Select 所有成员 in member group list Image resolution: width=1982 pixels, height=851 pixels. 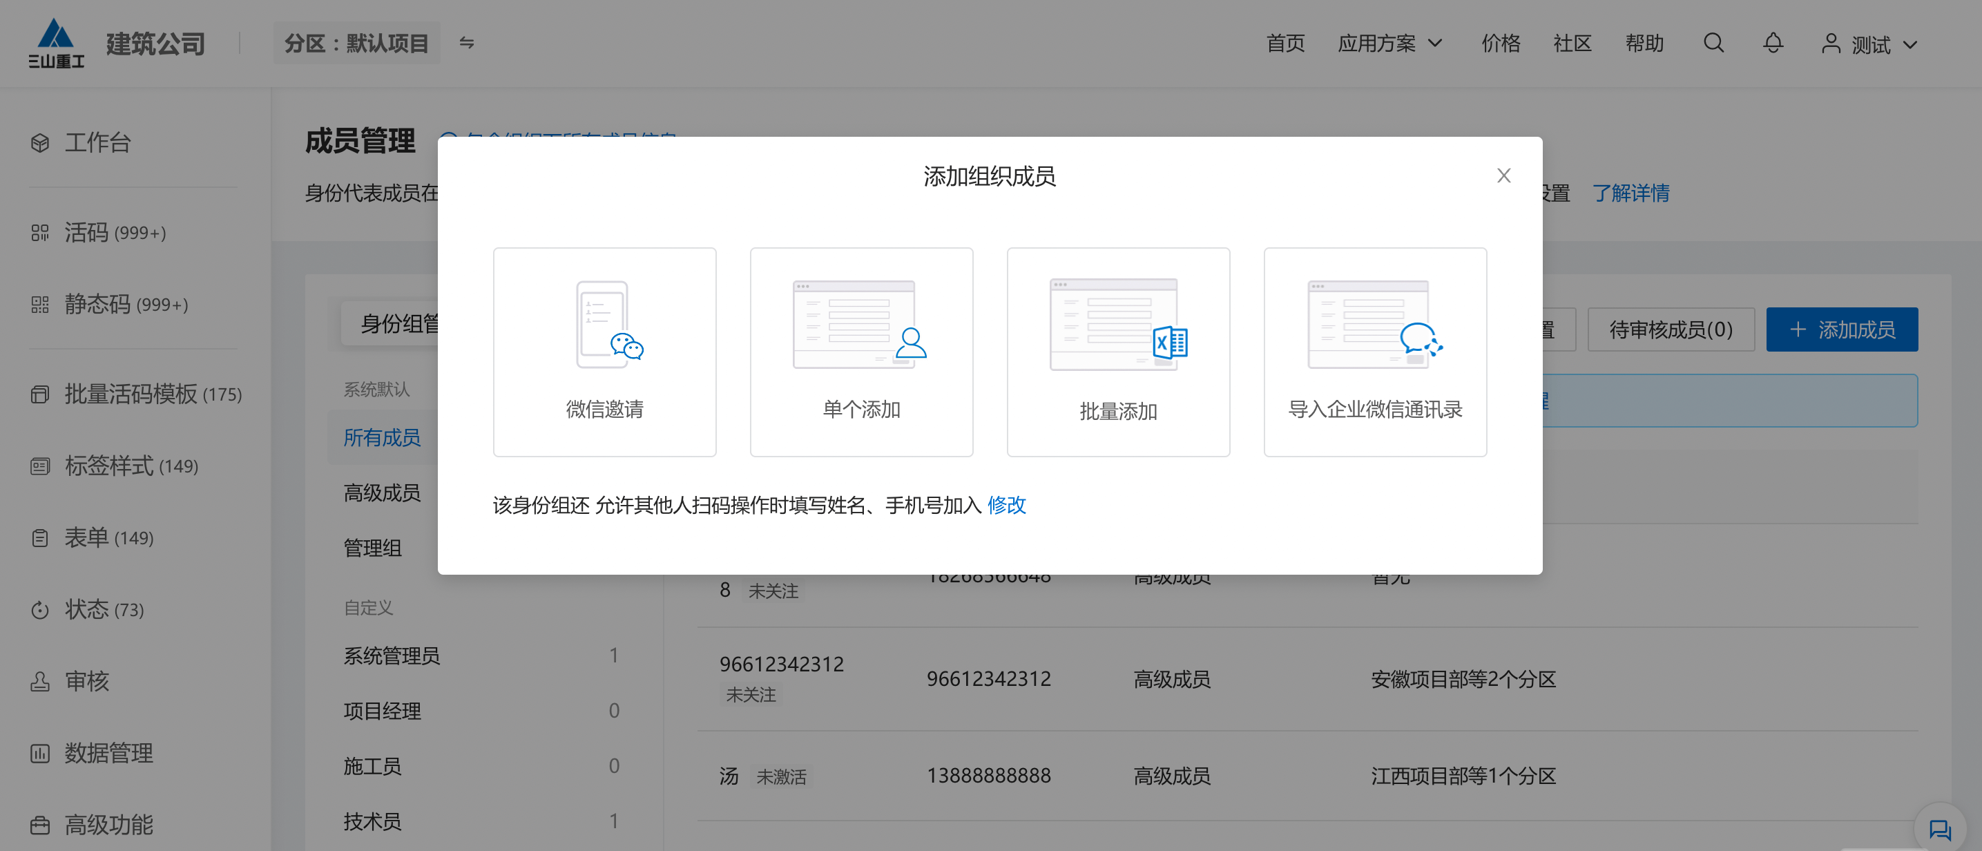382,437
